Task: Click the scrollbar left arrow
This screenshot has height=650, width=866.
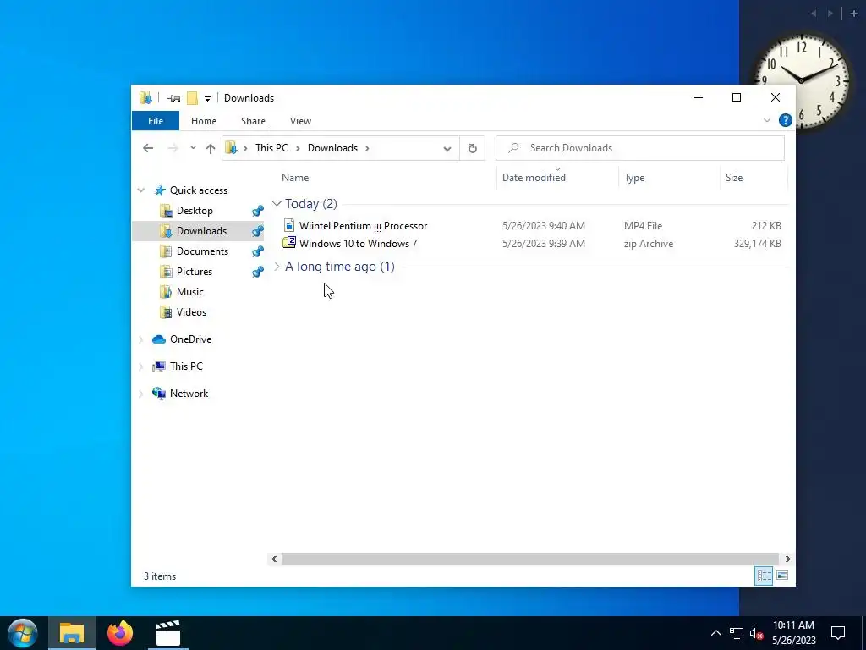Action: click(274, 559)
